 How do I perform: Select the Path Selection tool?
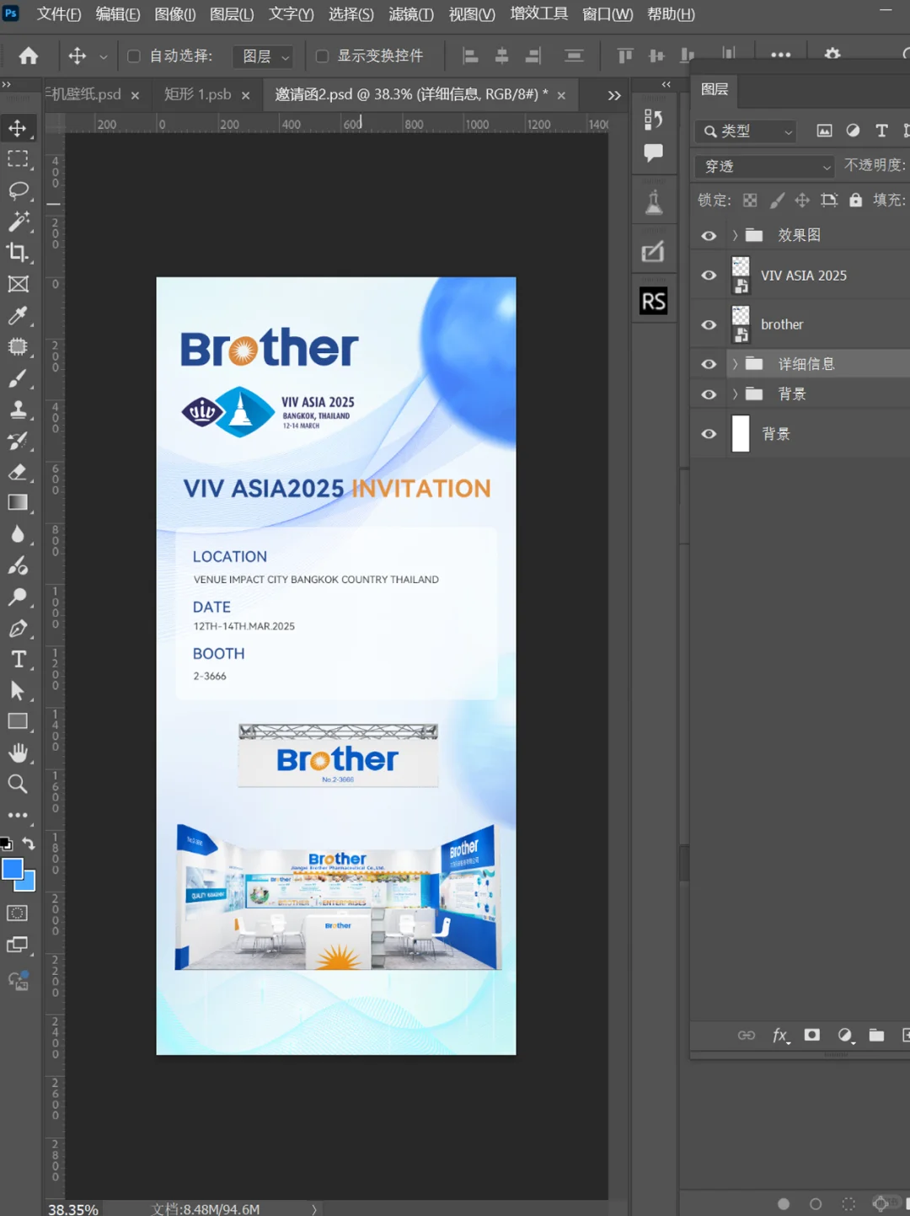18,690
